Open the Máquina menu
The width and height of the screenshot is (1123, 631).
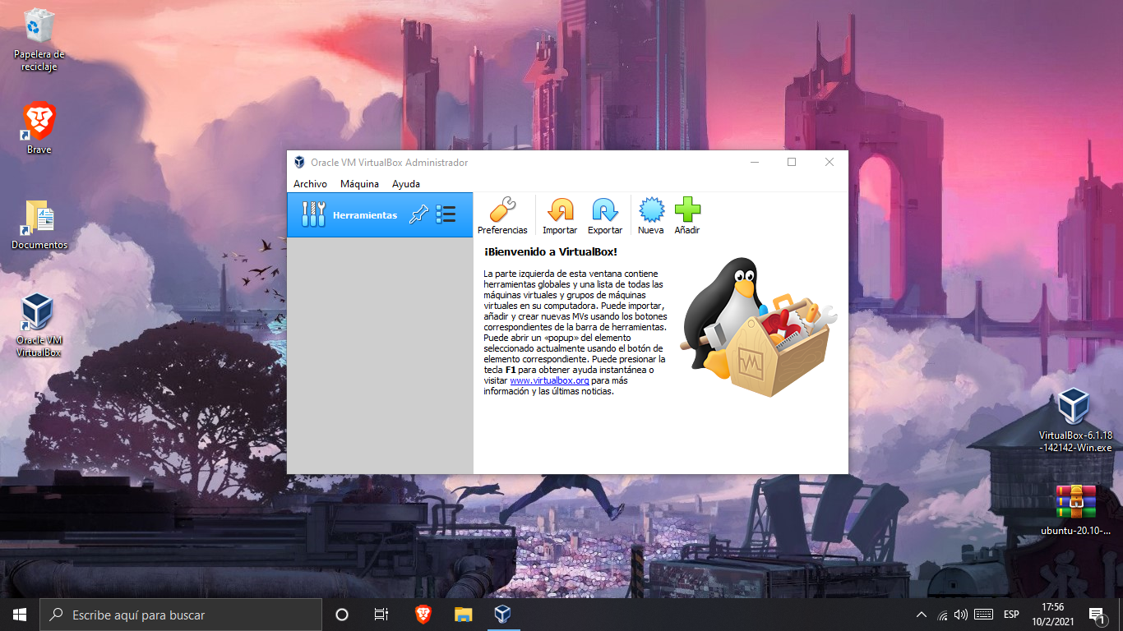(359, 184)
